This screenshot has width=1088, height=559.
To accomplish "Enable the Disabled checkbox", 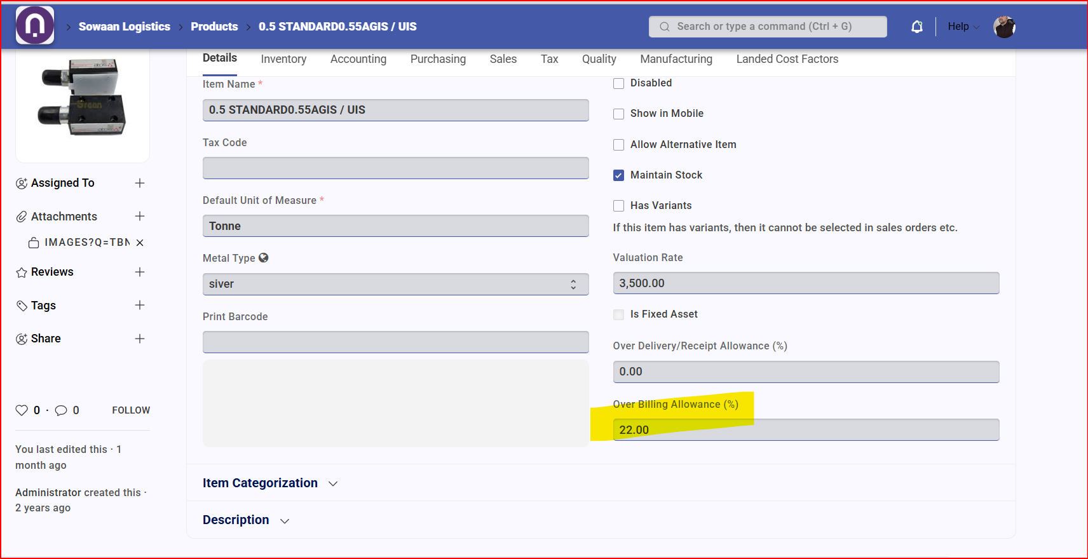I will pos(618,83).
